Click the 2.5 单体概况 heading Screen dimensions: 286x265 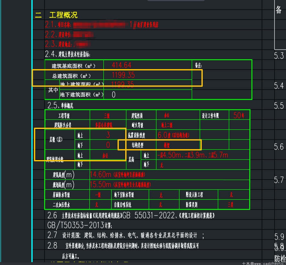coord(60,106)
